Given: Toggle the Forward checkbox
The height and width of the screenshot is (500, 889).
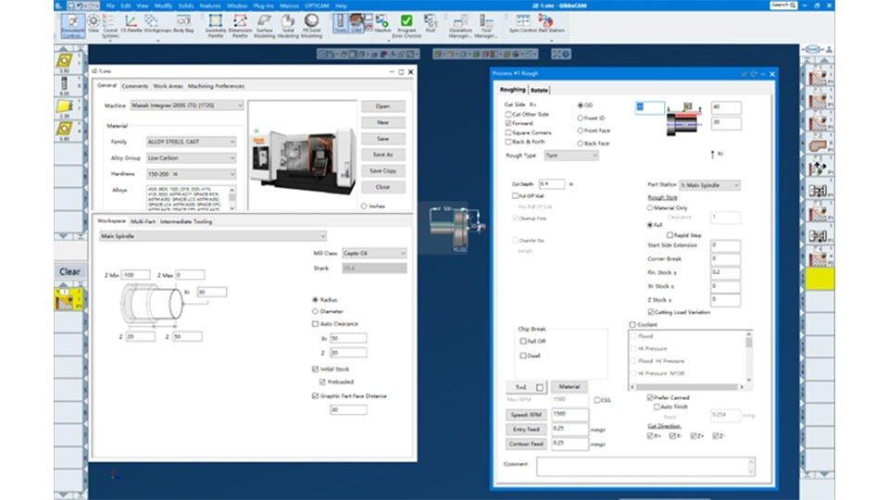Looking at the screenshot, I should click(x=508, y=123).
